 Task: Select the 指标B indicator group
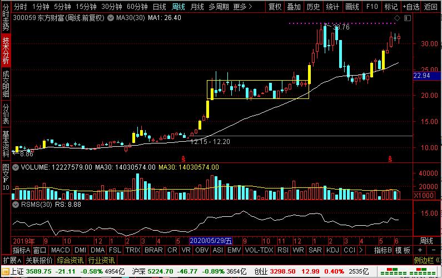(x=383, y=250)
